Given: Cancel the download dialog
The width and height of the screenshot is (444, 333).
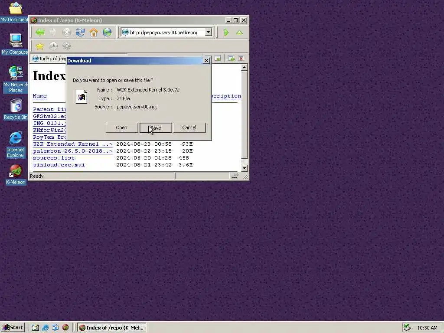Looking at the screenshot, I should (x=189, y=128).
